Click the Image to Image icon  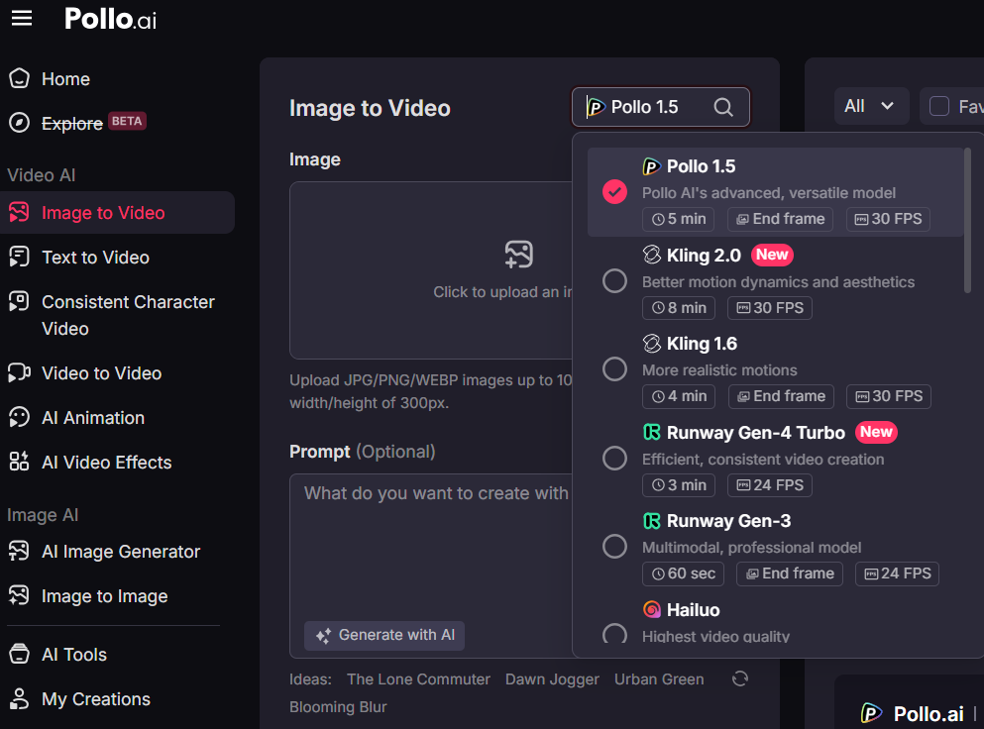[20, 595]
